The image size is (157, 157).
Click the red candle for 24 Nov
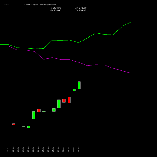pos(39,111)
